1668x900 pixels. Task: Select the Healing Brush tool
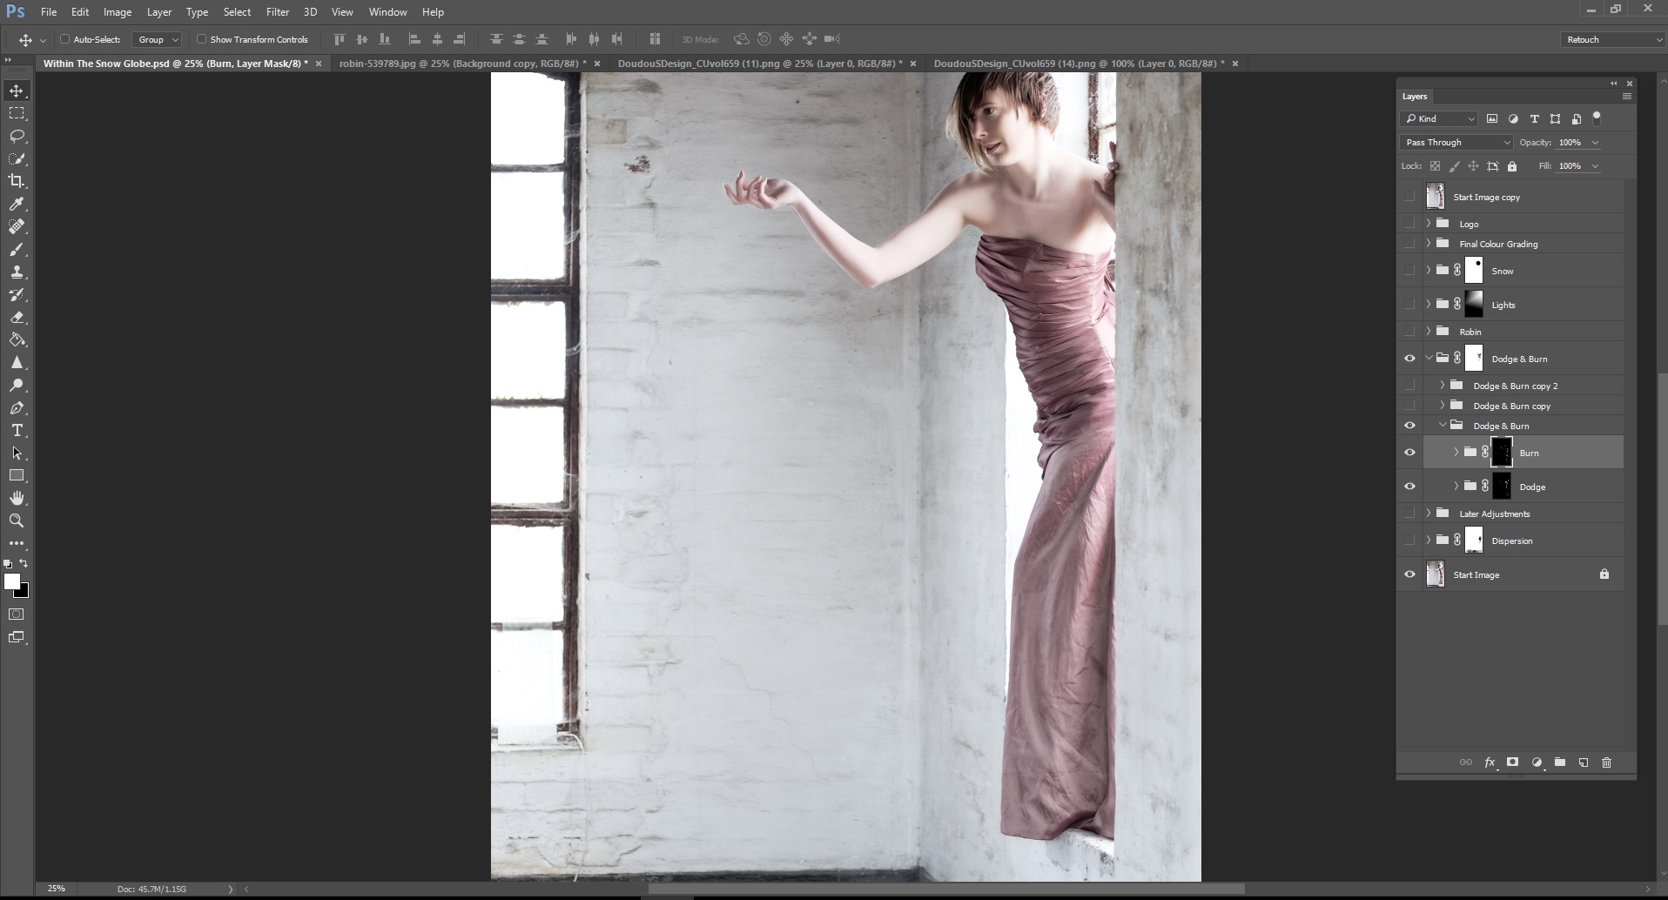[17, 226]
